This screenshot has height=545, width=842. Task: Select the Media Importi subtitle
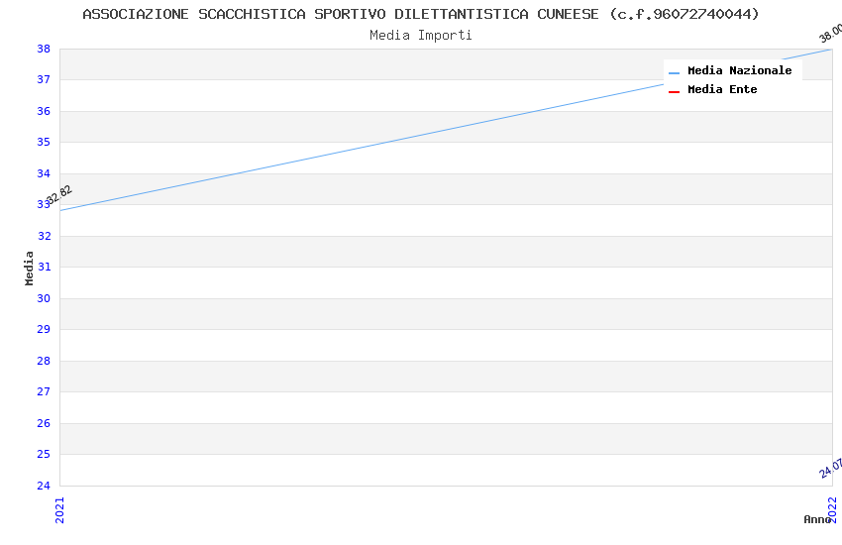421,36
